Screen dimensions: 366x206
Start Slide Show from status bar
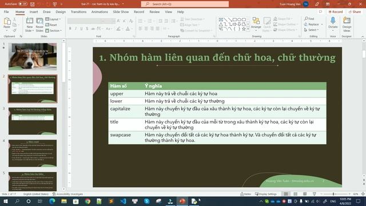tap(314, 194)
